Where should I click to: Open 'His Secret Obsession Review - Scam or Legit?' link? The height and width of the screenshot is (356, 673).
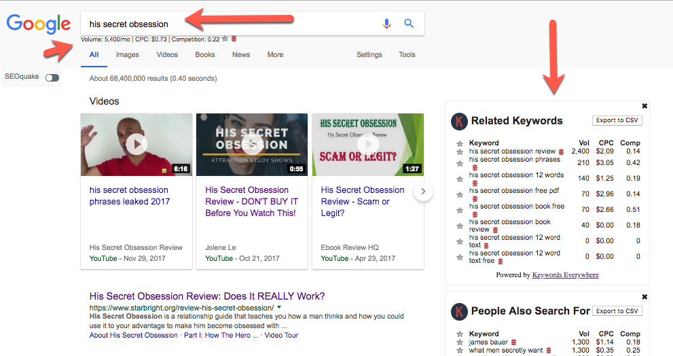[x=363, y=201]
